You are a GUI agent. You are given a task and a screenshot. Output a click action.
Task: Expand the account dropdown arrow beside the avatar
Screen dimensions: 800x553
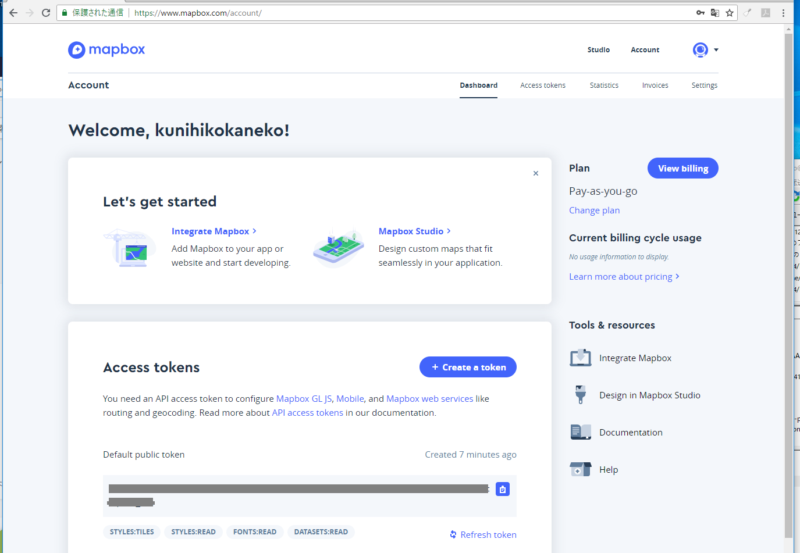[x=716, y=50]
